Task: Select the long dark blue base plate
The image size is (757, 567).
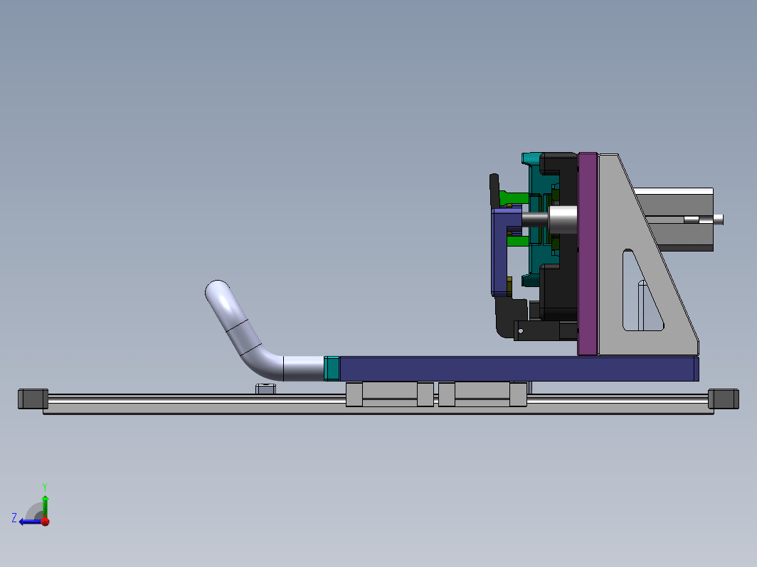Action: coord(519,369)
